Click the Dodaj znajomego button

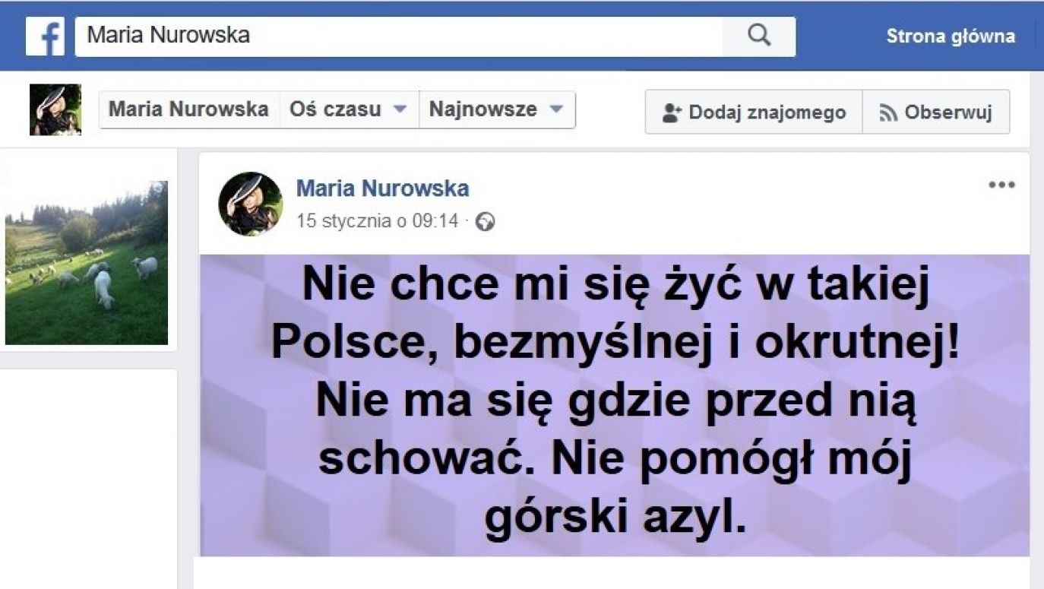point(754,112)
